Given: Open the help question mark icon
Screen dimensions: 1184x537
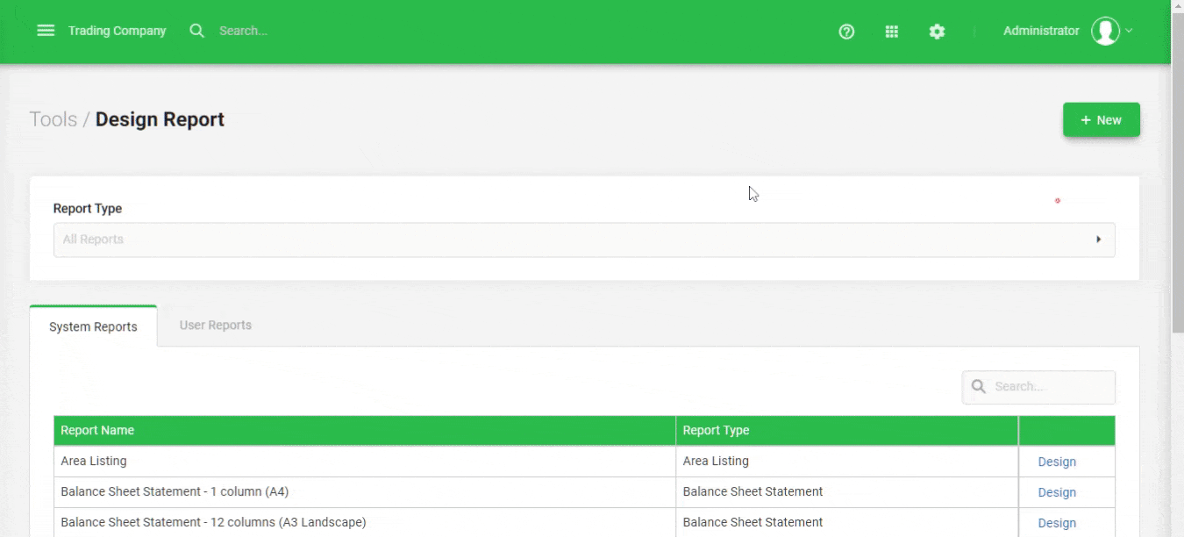Looking at the screenshot, I should click(x=845, y=32).
